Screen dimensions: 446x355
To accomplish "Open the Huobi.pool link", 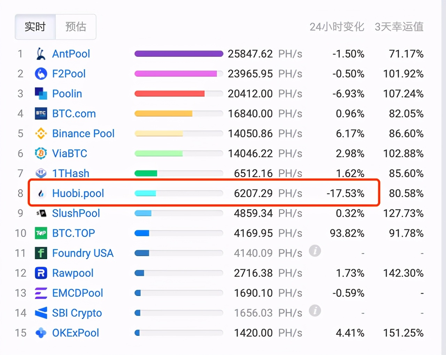I will pos(78,193).
